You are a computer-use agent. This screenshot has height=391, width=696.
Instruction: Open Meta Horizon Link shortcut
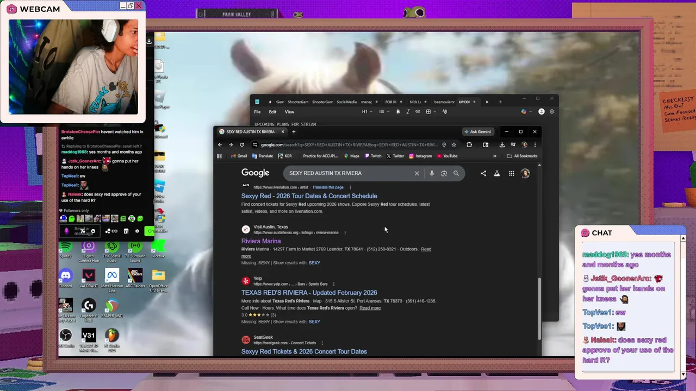[112, 280]
